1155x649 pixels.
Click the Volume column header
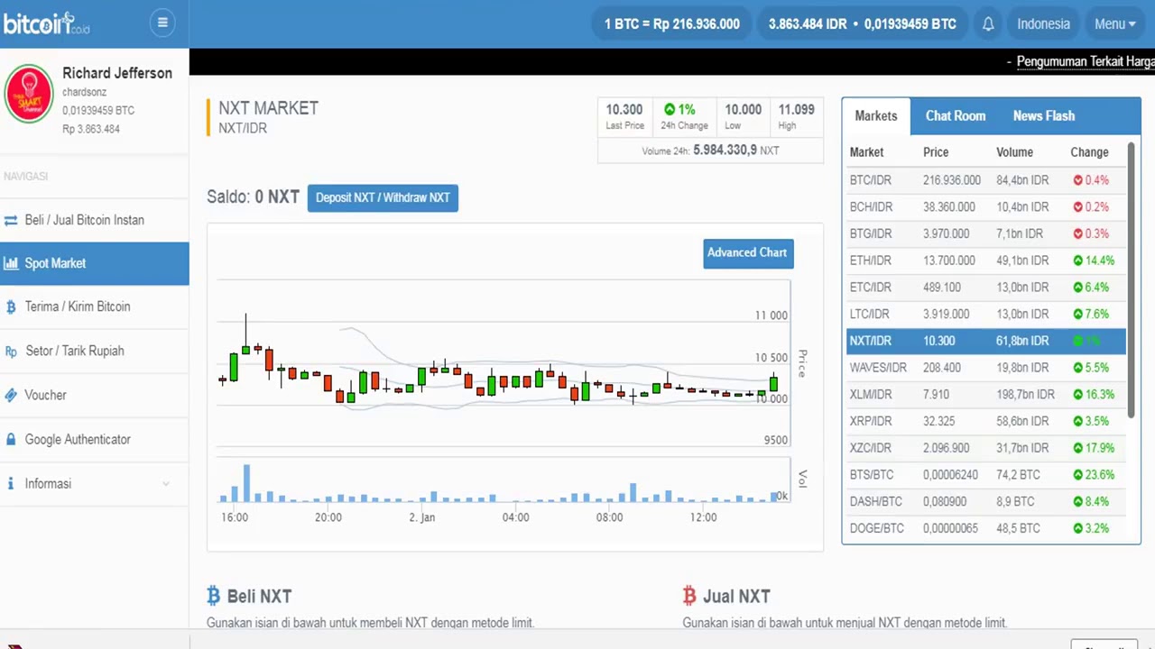pyautogui.click(x=1014, y=152)
